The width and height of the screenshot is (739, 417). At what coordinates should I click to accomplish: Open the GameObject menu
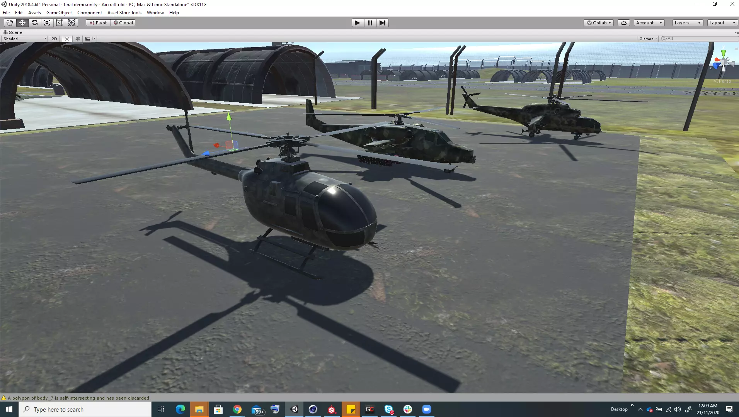tap(59, 13)
